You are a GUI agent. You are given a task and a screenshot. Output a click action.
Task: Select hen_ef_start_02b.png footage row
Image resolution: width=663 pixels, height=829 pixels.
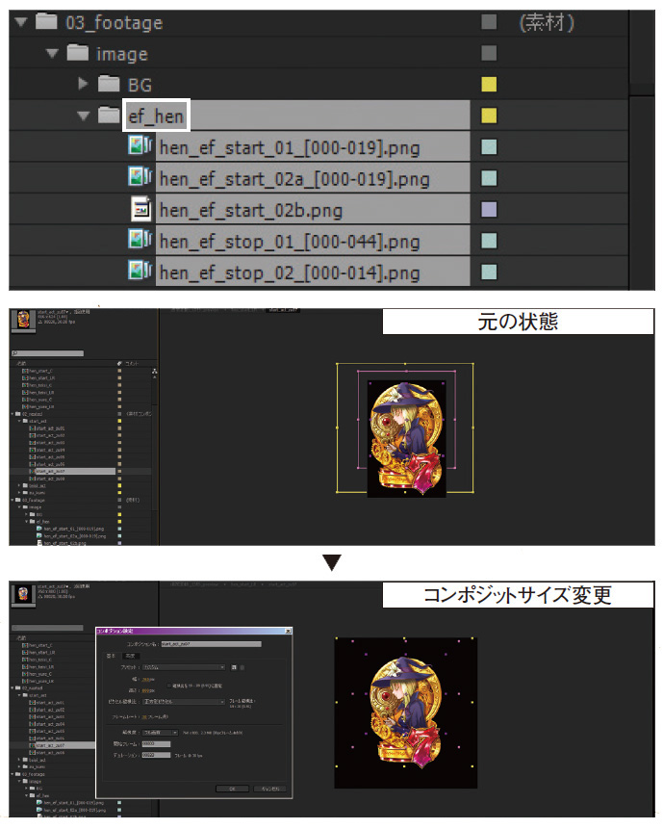click(313, 210)
